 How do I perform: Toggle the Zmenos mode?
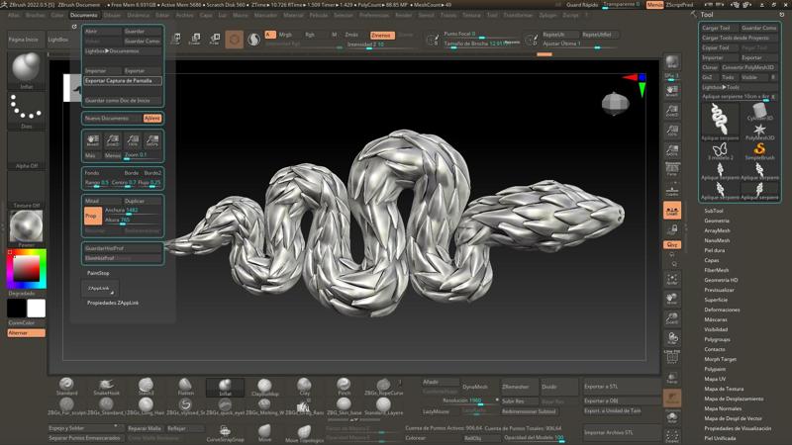pyautogui.click(x=381, y=35)
